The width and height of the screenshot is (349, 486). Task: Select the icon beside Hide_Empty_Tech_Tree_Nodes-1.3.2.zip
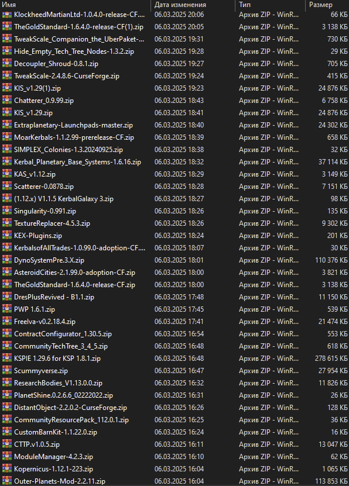point(7,51)
